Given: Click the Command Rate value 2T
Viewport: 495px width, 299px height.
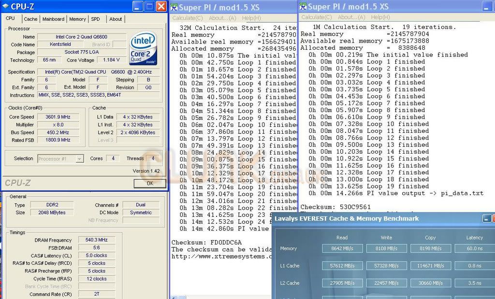Looking at the screenshot, I should point(97,294).
